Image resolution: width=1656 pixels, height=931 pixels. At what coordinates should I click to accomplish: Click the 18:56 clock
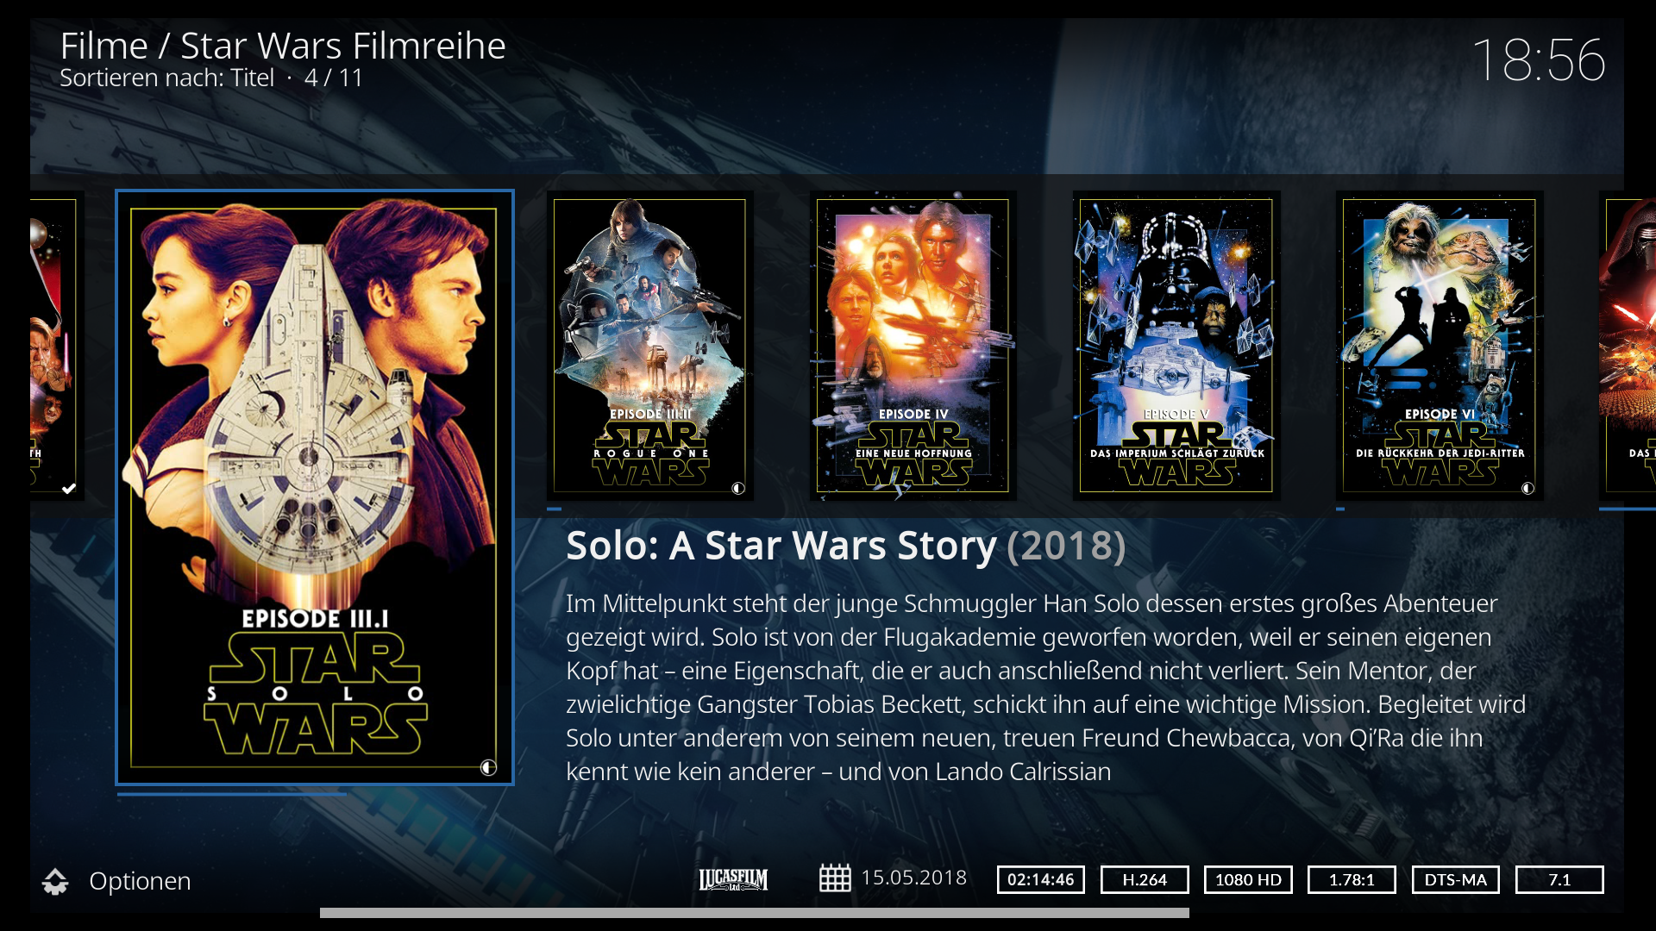[x=1538, y=60]
